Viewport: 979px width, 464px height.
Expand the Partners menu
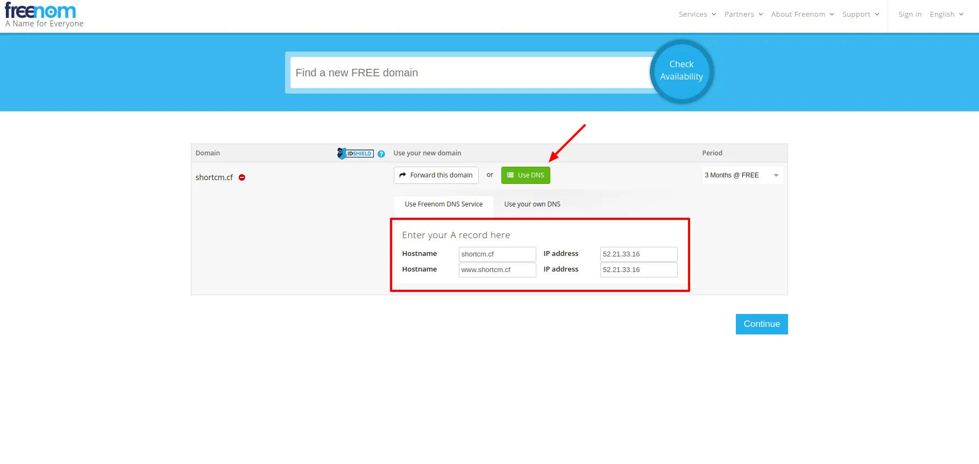pos(743,15)
